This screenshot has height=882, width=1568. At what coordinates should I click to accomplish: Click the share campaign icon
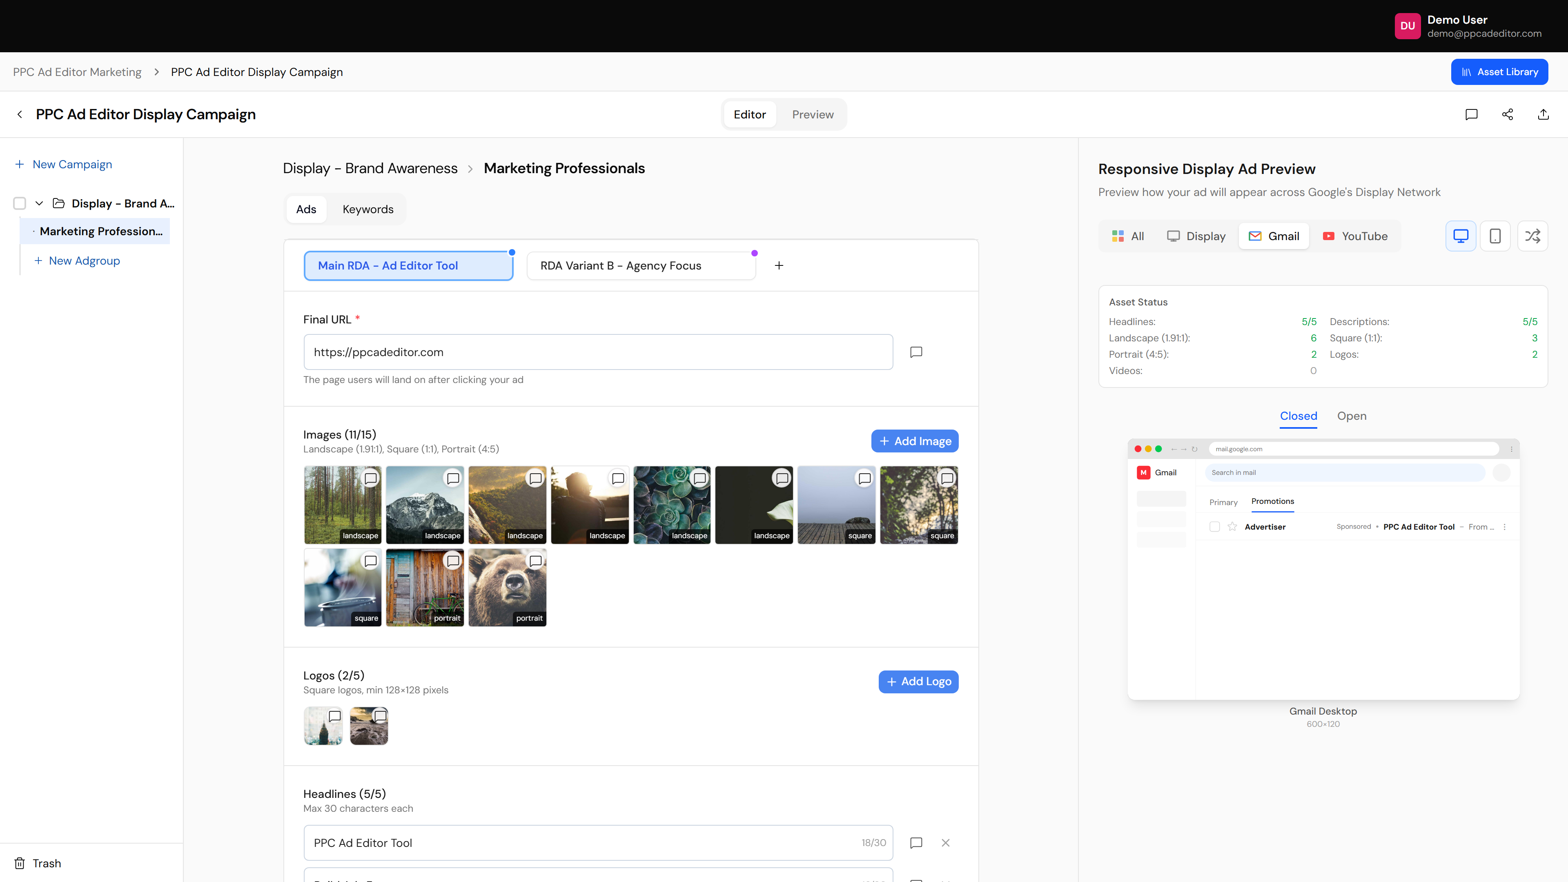tap(1507, 114)
